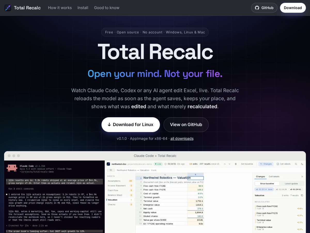Screen dimensions: 310x233
Task: Click the down arrow in Download for Linux
Action: [x=109, y=125]
